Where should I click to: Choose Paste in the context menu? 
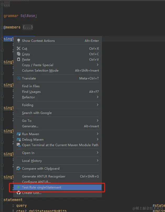pyautogui.click(x=58, y=60)
